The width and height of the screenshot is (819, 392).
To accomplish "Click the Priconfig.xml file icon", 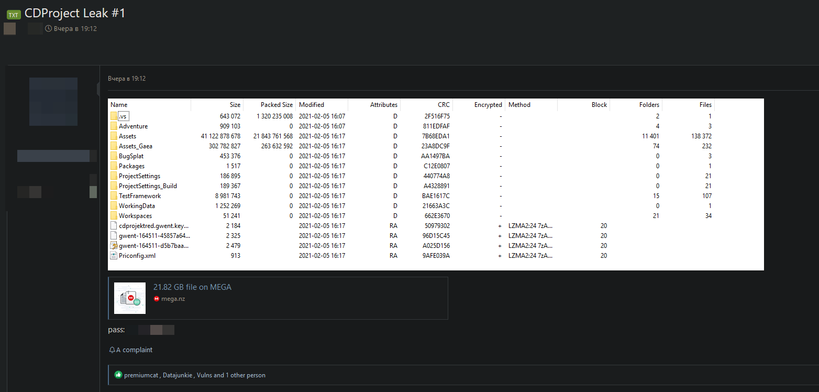I will pos(114,256).
